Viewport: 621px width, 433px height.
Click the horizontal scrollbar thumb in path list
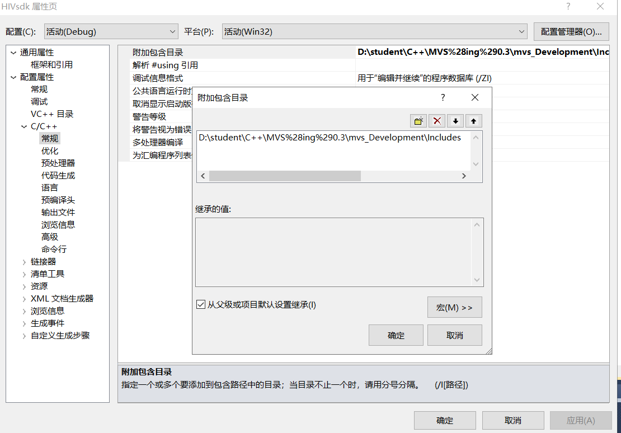point(285,176)
